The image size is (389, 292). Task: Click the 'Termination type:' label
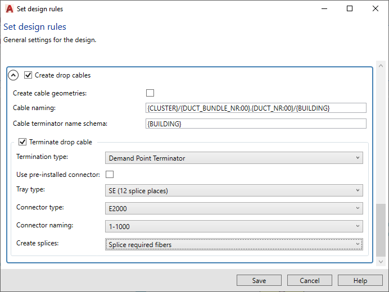42,157
